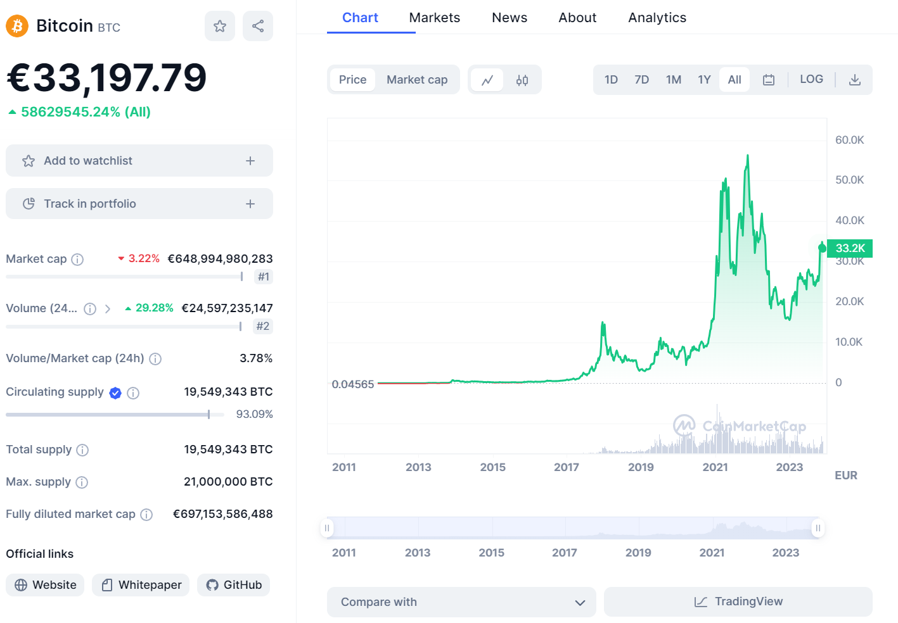Click the €33,197.79 price text
Viewport: 898px width, 623px height.
click(x=106, y=79)
